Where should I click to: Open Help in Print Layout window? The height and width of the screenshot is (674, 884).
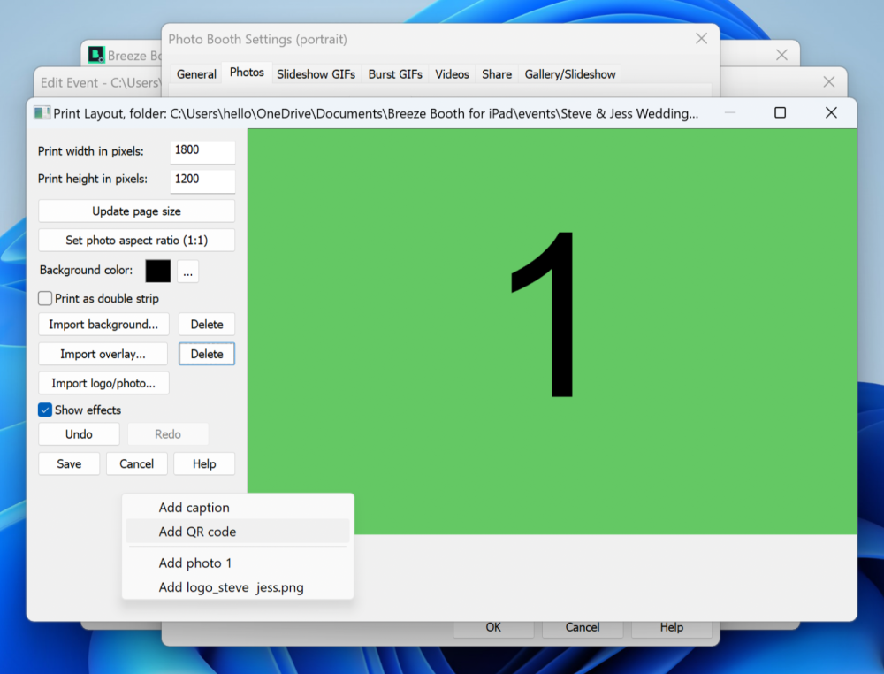204,464
